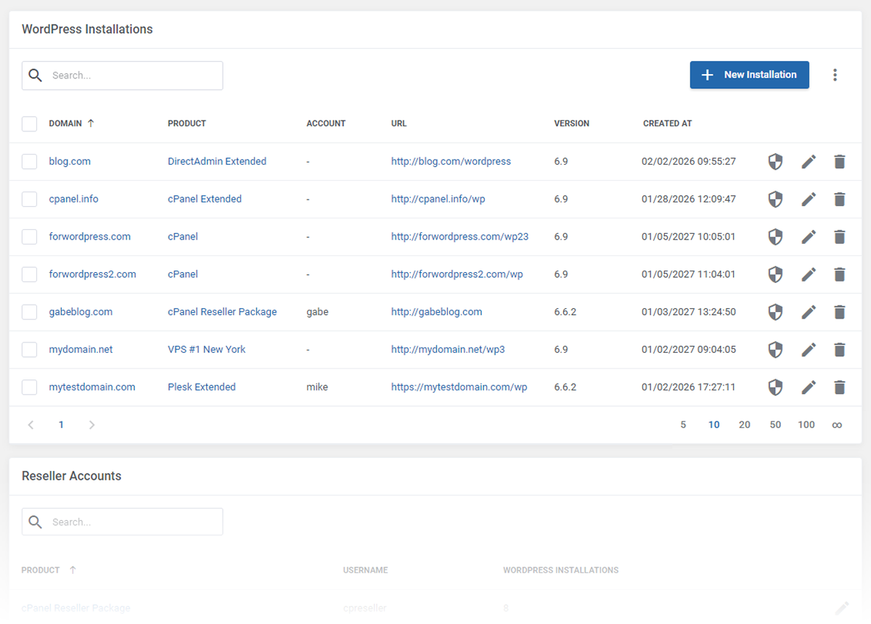
Task: Open the DirectAdmin Extended product link
Action: (x=217, y=161)
